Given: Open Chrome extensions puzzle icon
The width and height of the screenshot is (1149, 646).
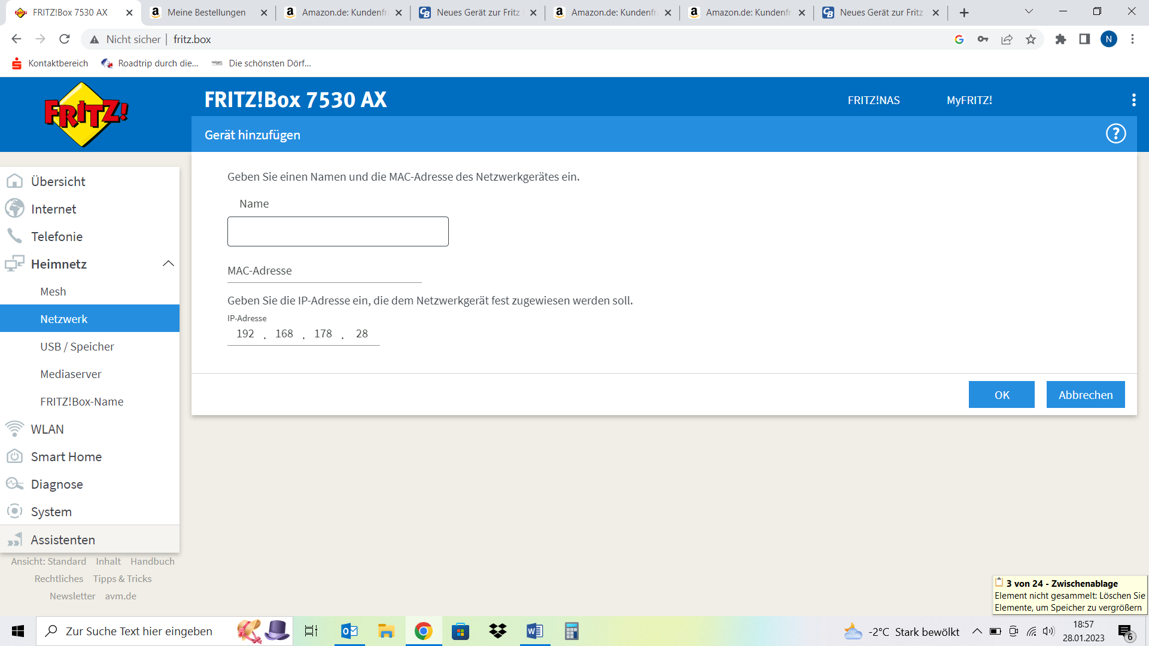Looking at the screenshot, I should click(1060, 39).
